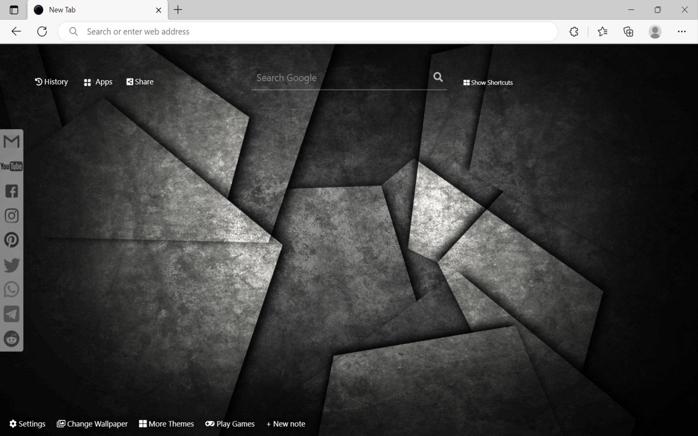Restore the browser window
This screenshot has height=436, width=698.
pyautogui.click(x=658, y=10)
